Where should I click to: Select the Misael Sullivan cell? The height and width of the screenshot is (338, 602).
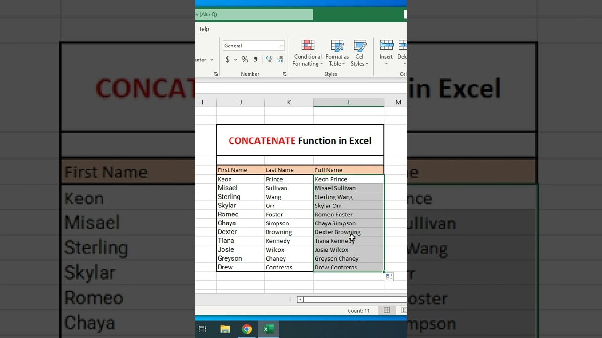click(x=349, y=188)
